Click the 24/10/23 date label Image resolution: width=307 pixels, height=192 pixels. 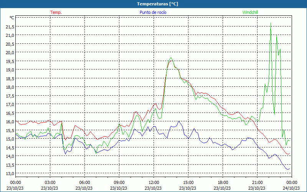click(x=291, y=188)
